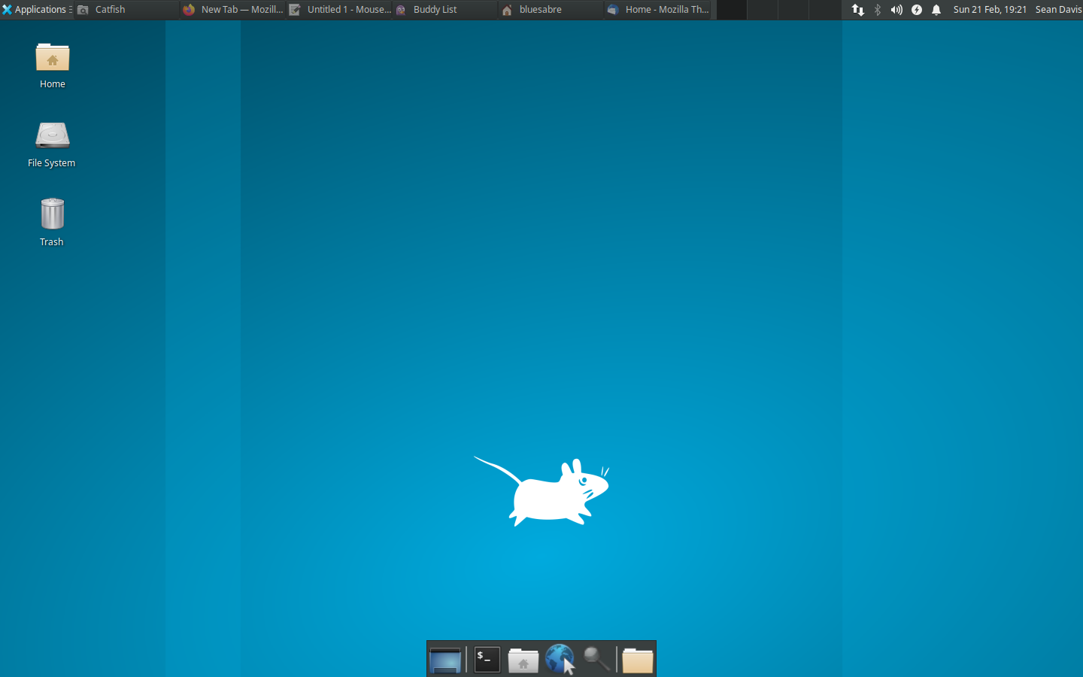1083x677 pixels.
Task: Click the Sean Davis user menu
Action: 1057,10
